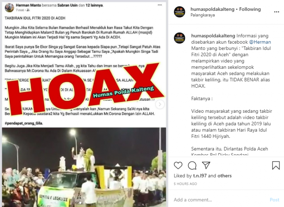Toggle the Following status button
Viewport: 284px width, 207px height.
click(x=250, y=9)
